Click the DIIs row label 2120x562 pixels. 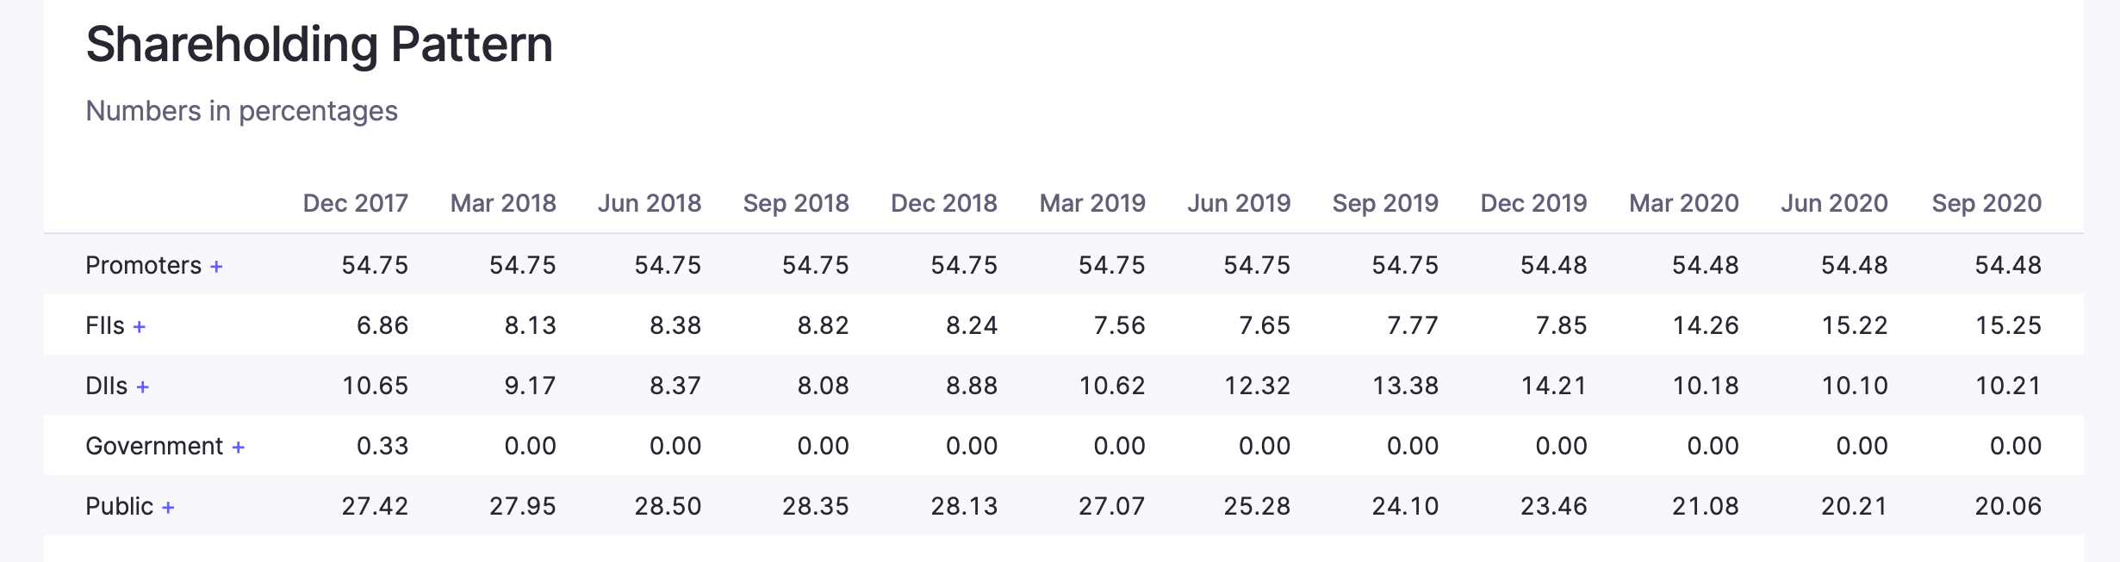(107, 386)
